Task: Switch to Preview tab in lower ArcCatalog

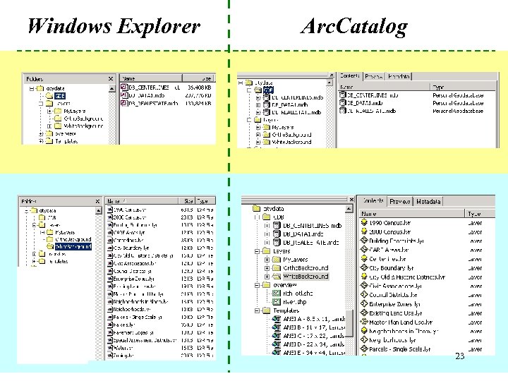Action: point(400,202)
